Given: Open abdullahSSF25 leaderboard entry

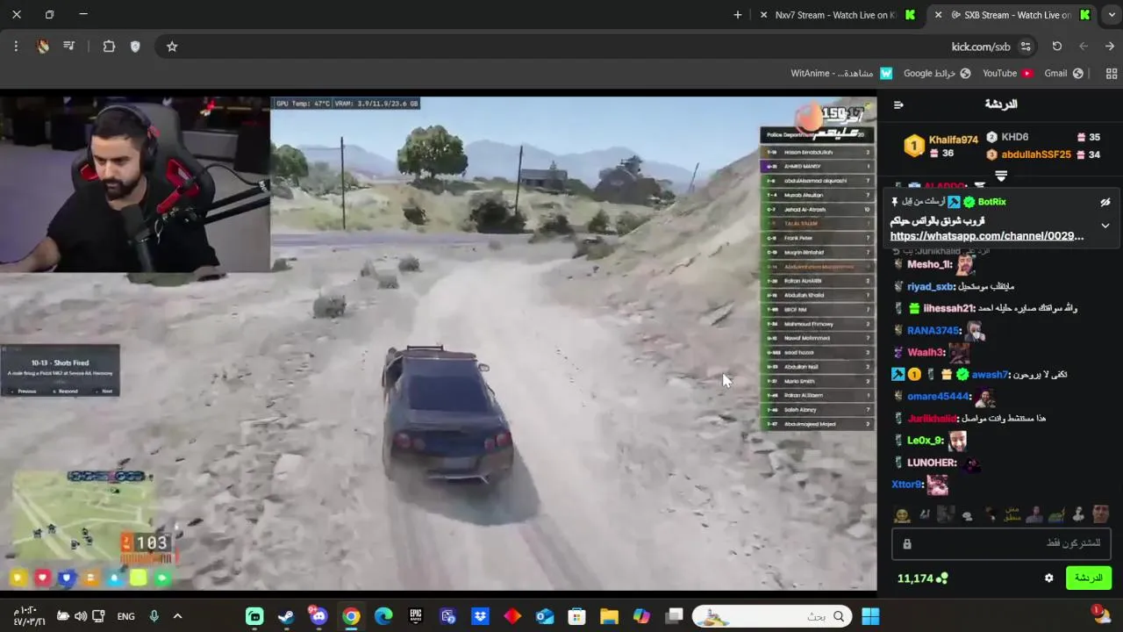Looking at the screenshot, I should pyautogui.click(x=1043, y=154).
